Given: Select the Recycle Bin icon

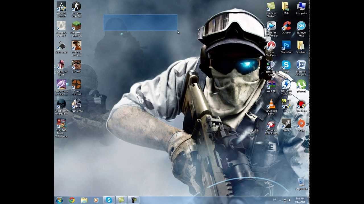Looking at the screenshot, I should click(301, 184).
